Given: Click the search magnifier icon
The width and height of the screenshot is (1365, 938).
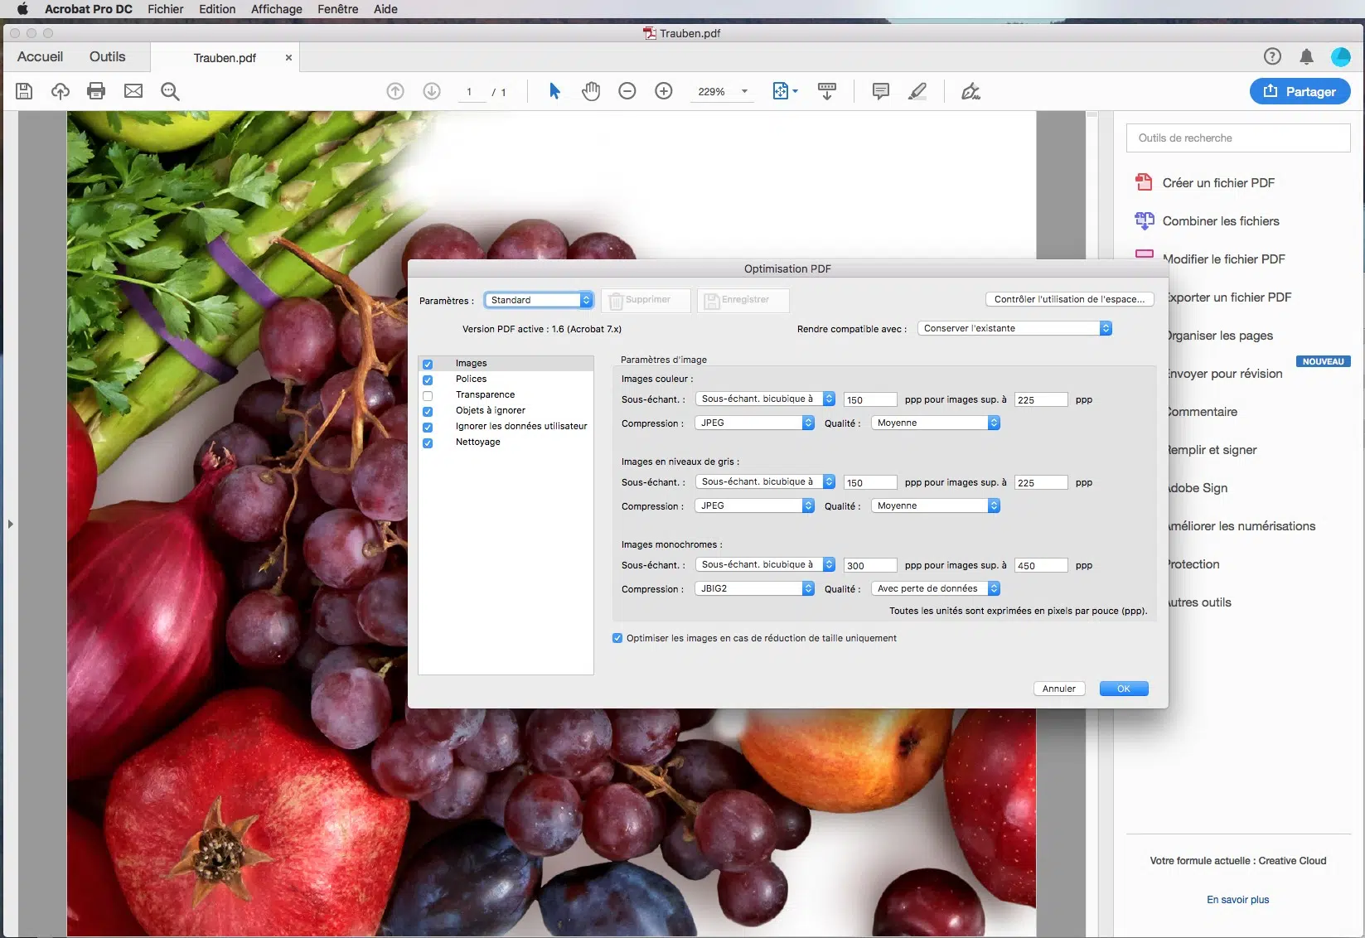Looking at the screenshot, I should point(170,91).
